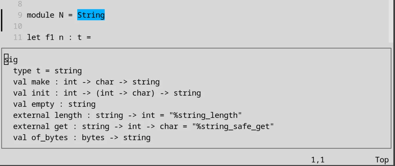Click the "%string_length" primitive string
Screen dimensions: 395x166
tap(205, 115)
